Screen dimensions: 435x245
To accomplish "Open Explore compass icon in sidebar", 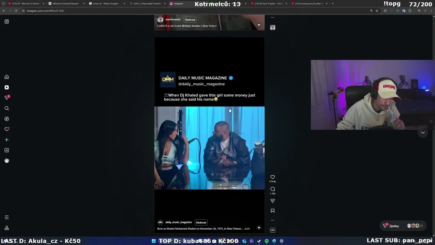I will pyautogui.click(x=6, y=119).
